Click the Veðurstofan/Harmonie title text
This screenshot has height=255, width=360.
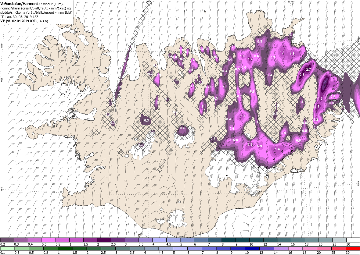20,3
